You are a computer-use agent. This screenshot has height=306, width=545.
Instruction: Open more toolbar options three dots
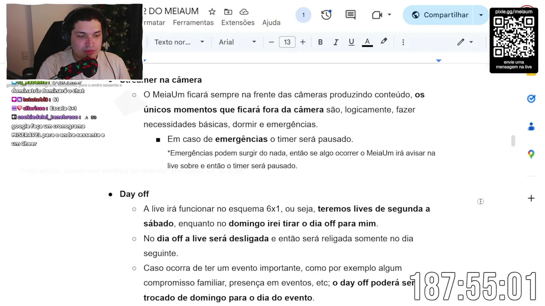(403, 42)
